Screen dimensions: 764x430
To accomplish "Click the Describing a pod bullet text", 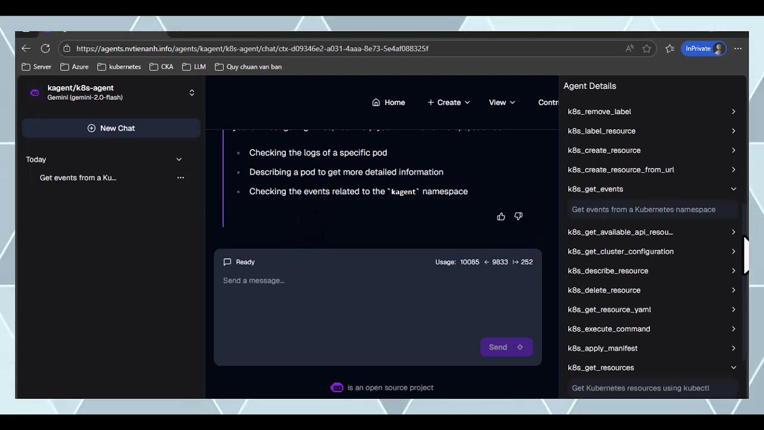I will (346, 172).
